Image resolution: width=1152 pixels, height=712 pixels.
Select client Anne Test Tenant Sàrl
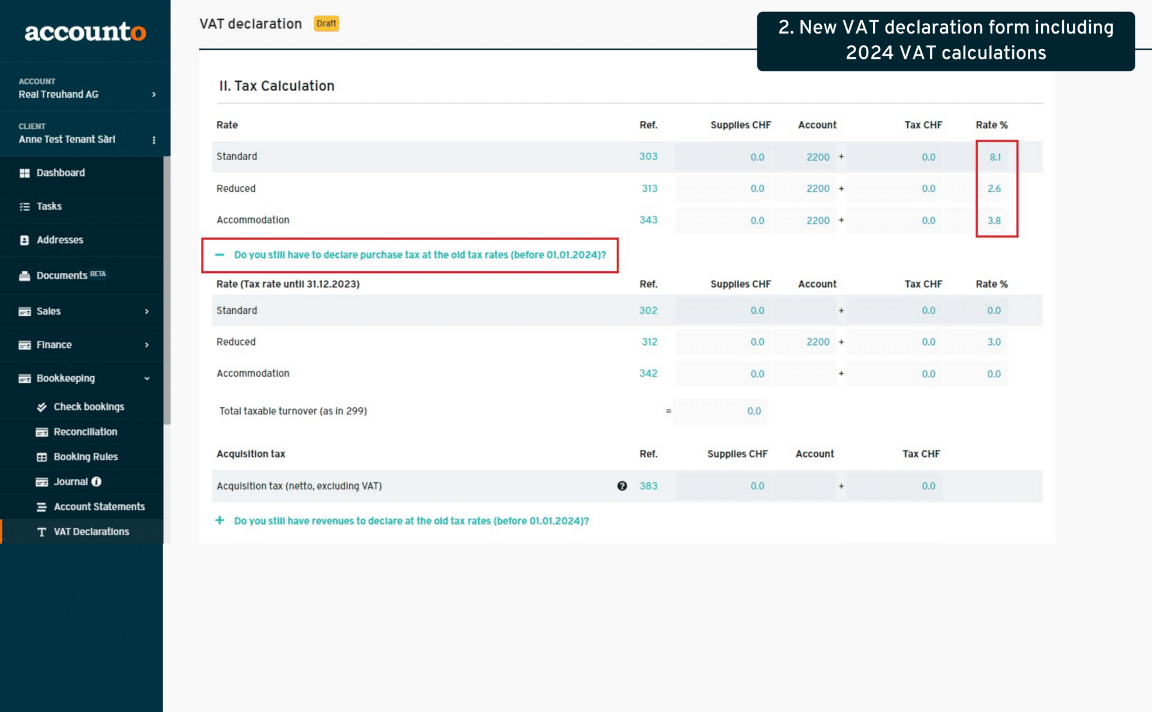point(67,139)
